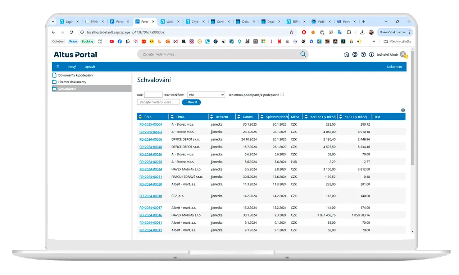Sort table by Datum column arrows

239,117
